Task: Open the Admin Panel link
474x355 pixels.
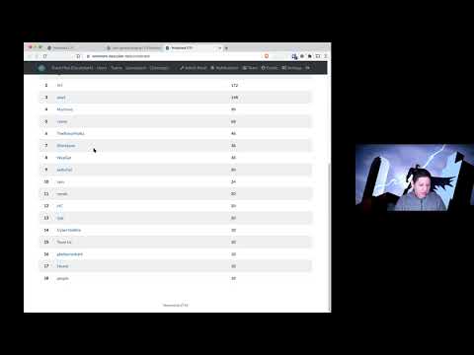Action: coord(194,68)
